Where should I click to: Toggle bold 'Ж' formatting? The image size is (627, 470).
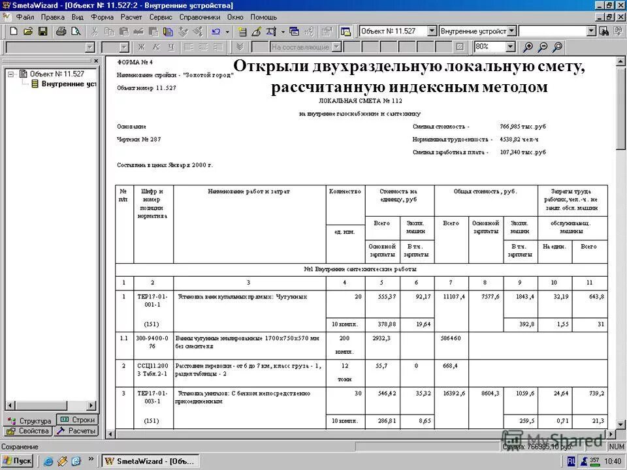pos(141,47)
